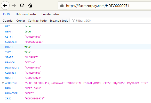This screenshot has height=103, width=151.
Task: Click the true value of NEFT
Action: tap(28, 31)
